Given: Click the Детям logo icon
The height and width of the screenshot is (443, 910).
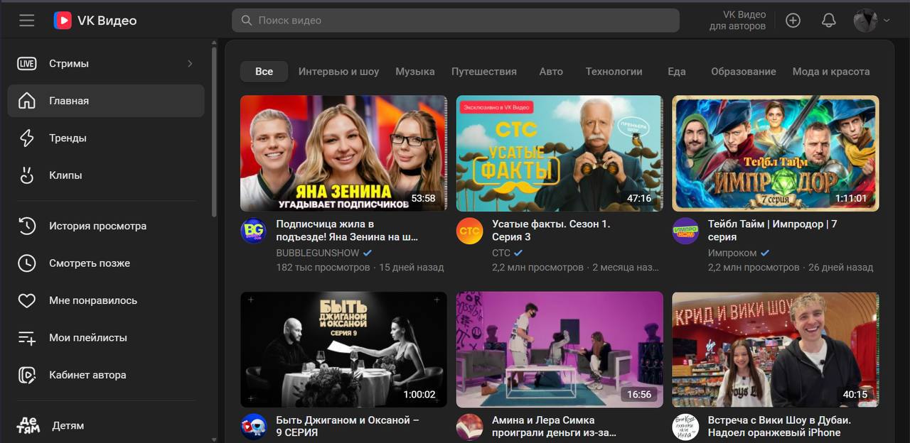Looking at the screenshot, I should (28, 426).
